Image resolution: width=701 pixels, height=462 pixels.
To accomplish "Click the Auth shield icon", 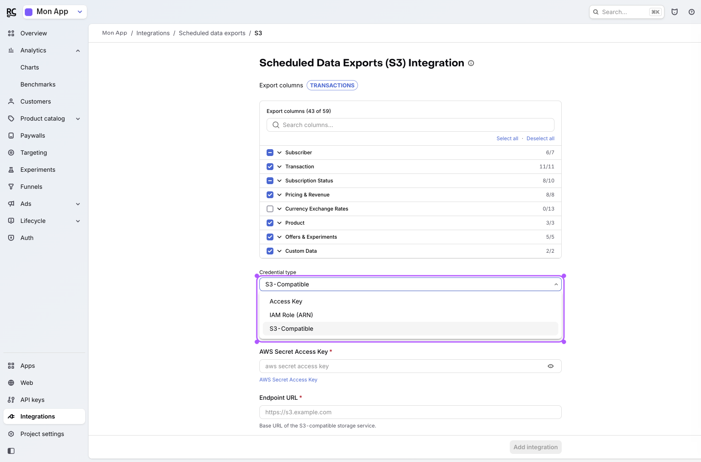I will pyautogui.click(x=11, y=238).
